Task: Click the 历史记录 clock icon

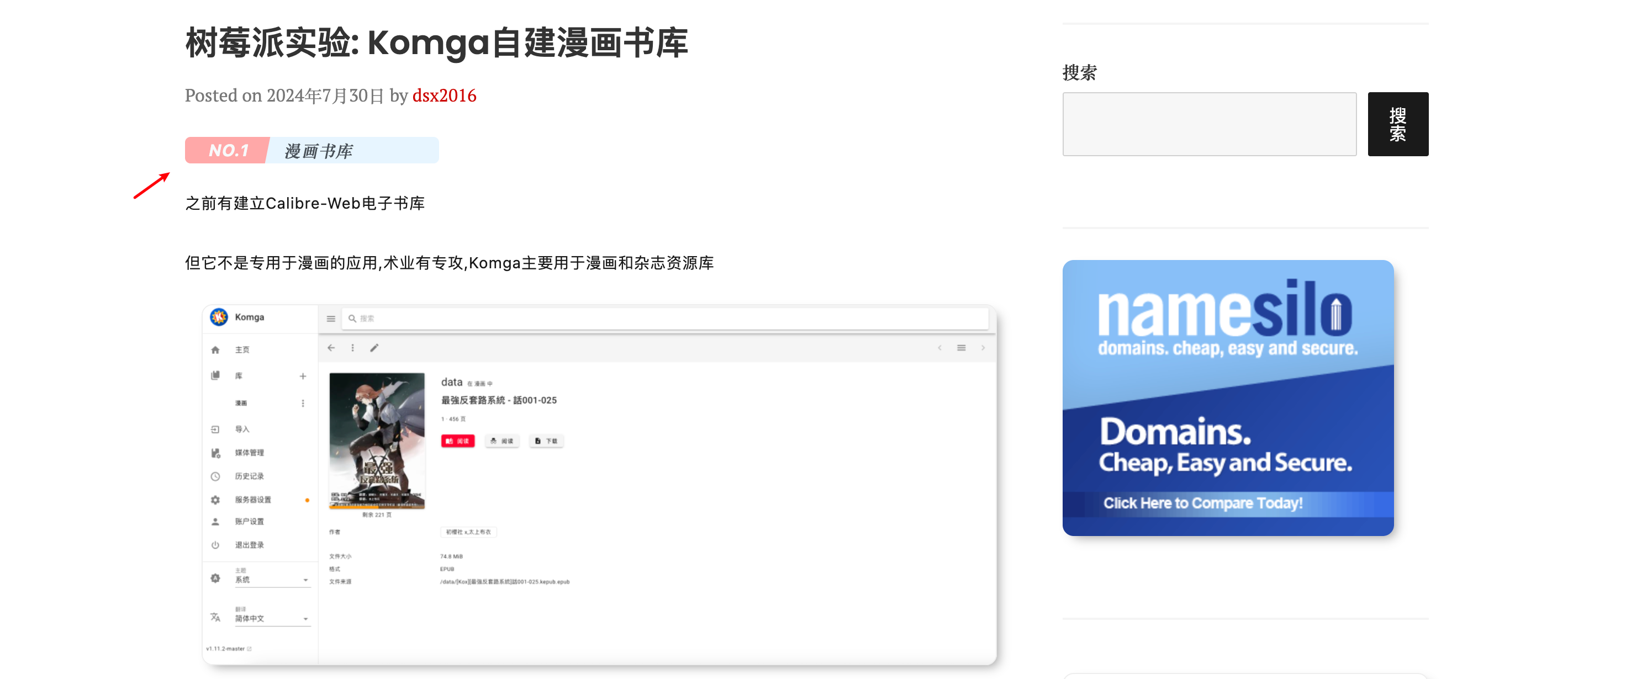Action: (x=215, y=476)
